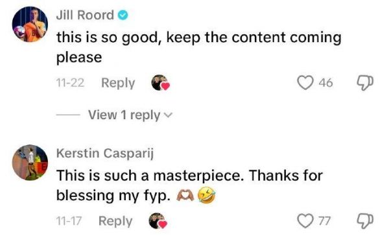Open Kerstin Casparij's profile picture

tap(30, 163)
